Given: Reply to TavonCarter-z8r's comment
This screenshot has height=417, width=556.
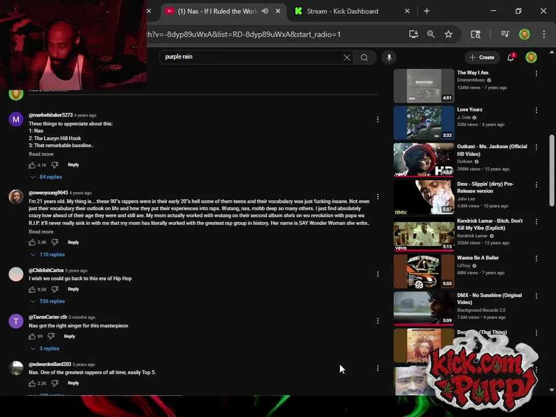Looking at the screenshot, I should point(69,336).
